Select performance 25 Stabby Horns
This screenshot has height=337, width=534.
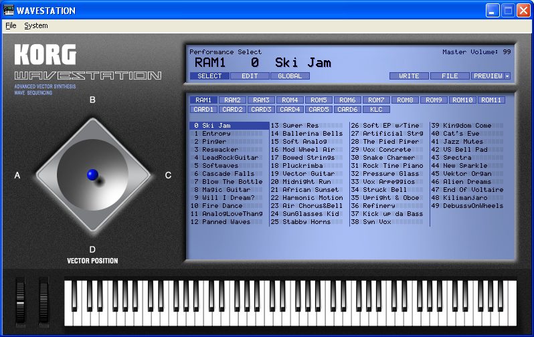tap(310, 222)
